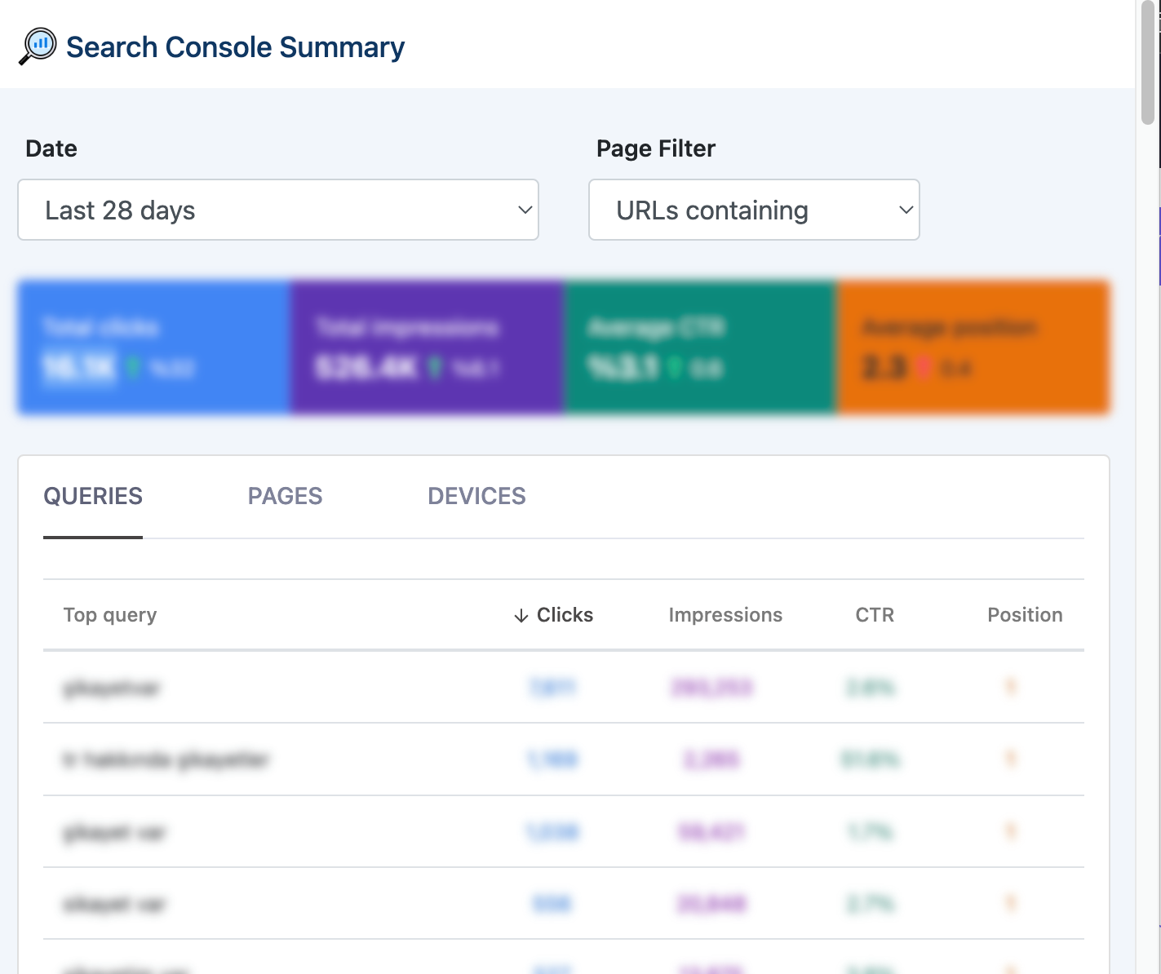This screenshot has width=1161, height=974.
Task: Select the QUERIES tab
Action: 93,496
